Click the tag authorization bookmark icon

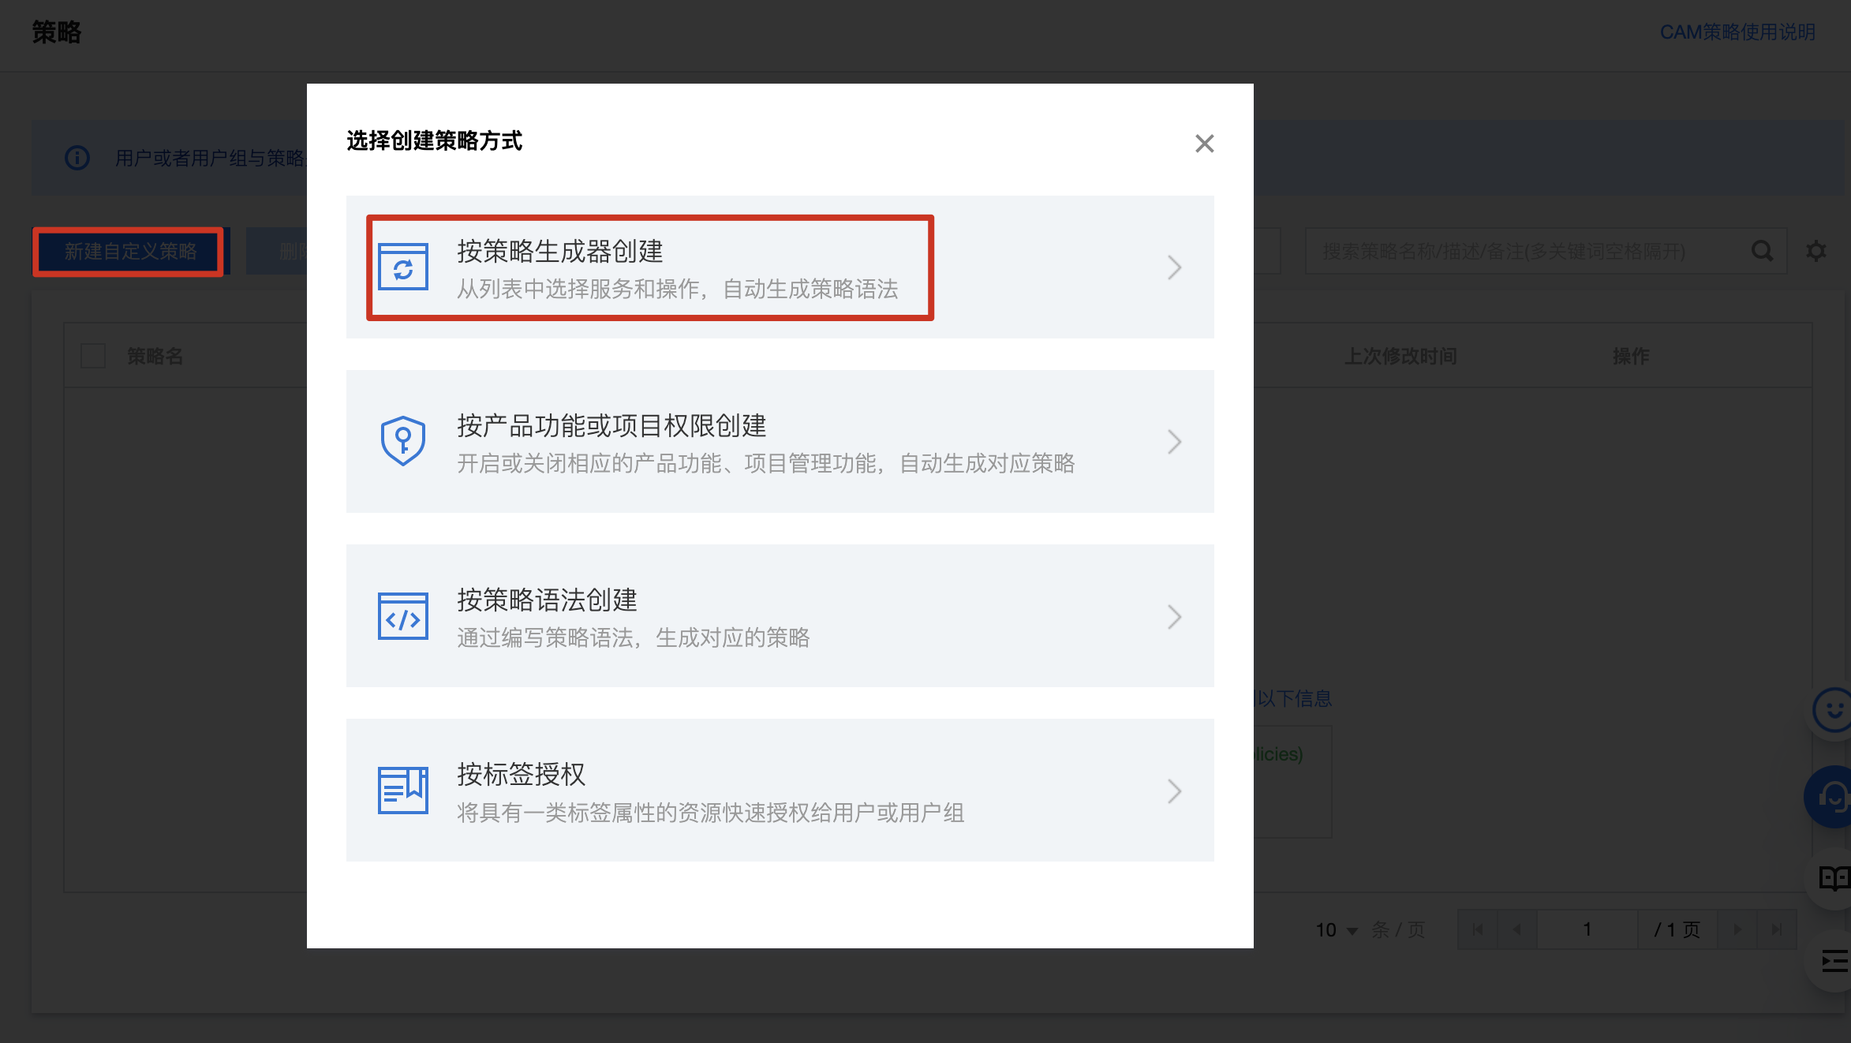coord(403,790)
